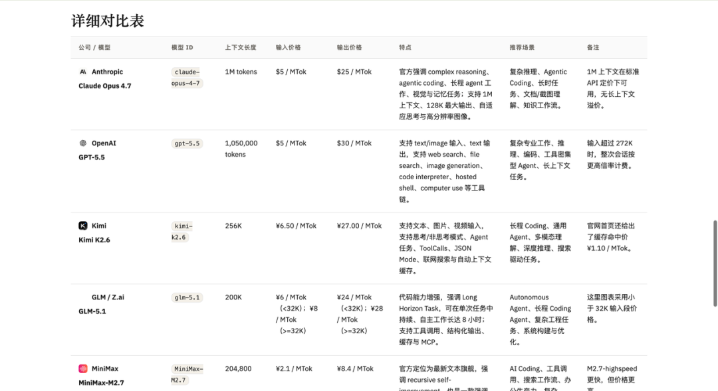Screen dimensions: 718x391
Task: Click Kimi's 推荐场景 长程 Coding cell
Action: click(540, 243)
